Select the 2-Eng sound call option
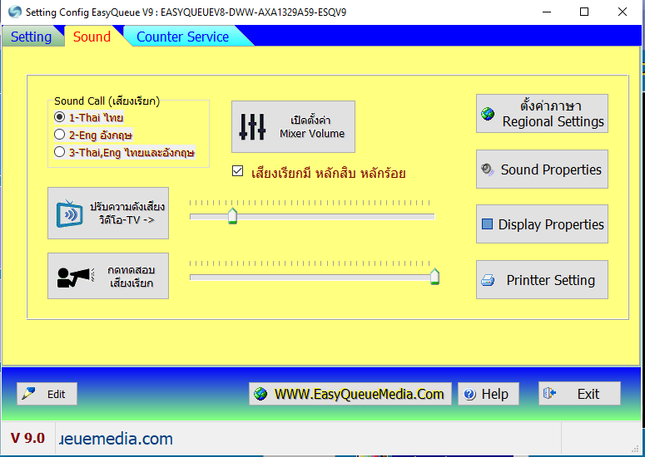This screenshot has width=645, height=457. tap(59, 135)
